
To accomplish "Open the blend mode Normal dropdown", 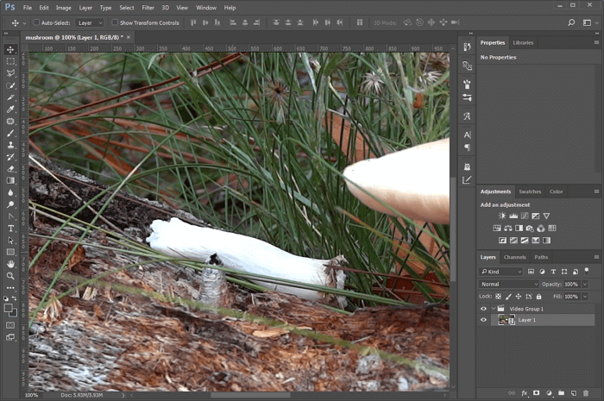I will click(509, 284).
